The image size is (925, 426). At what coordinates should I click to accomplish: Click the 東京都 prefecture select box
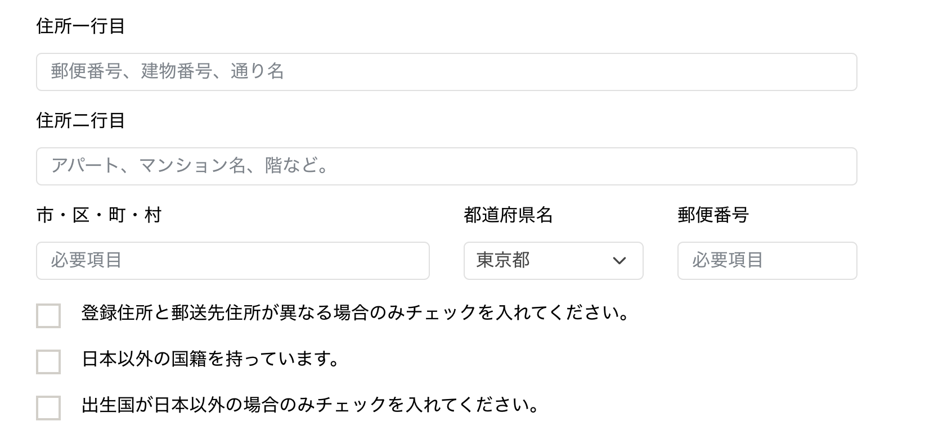[540, 261]
